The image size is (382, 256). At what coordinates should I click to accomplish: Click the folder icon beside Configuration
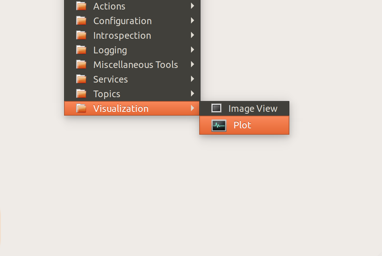tap(81, 20)
